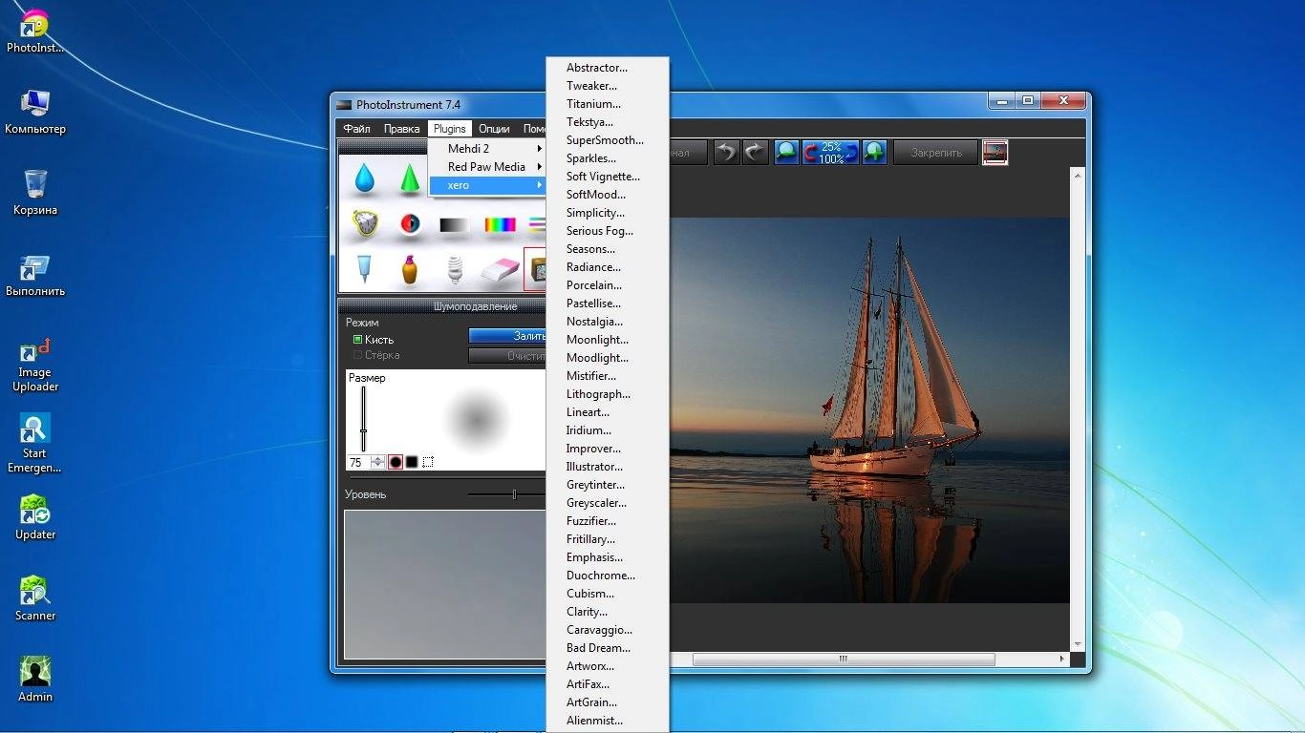Viewport: 1305px width, 733px height.
Task: Launch Image Uploader from the desktop
Action: click(x=35, y=364)
